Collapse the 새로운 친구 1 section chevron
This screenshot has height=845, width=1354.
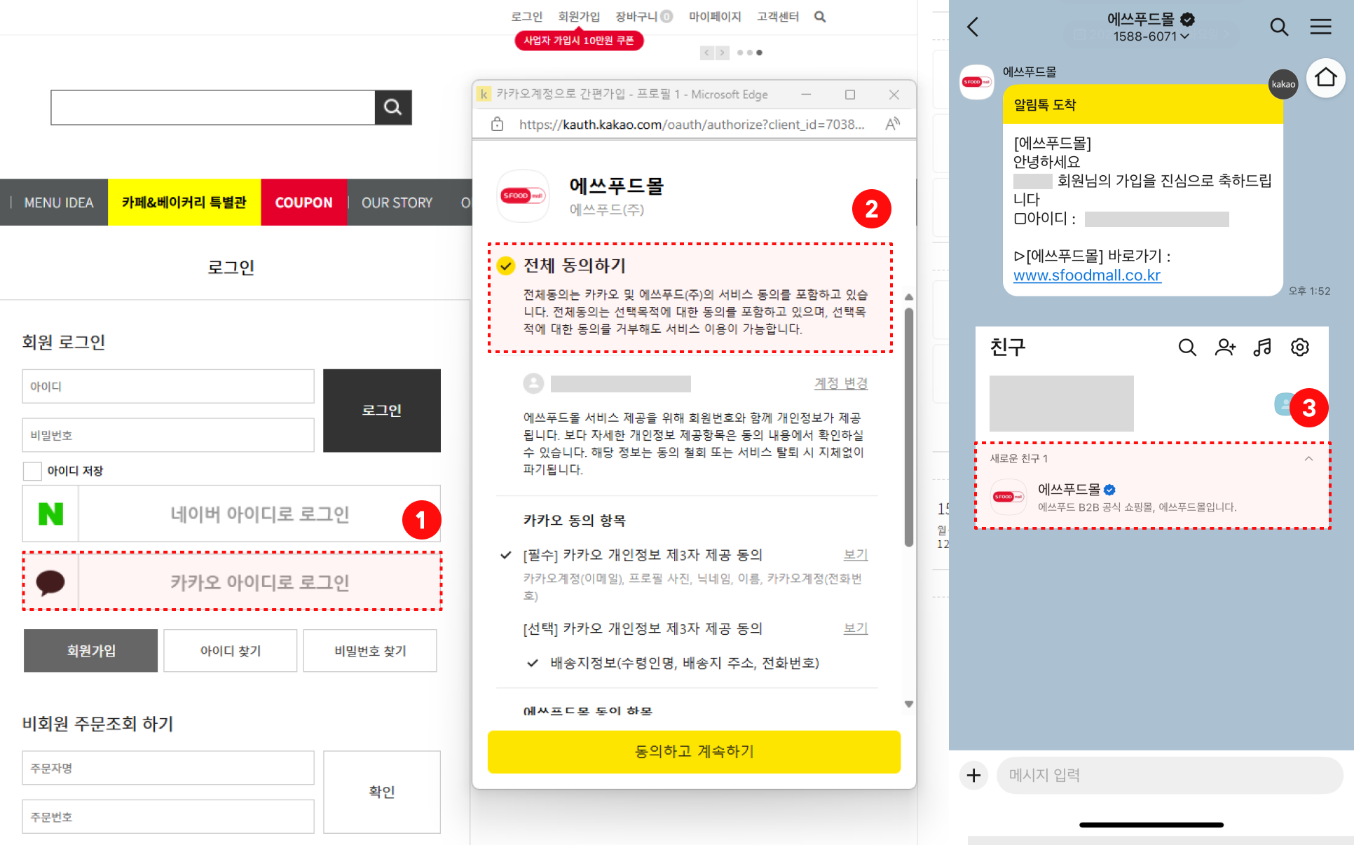(1308, 458)
